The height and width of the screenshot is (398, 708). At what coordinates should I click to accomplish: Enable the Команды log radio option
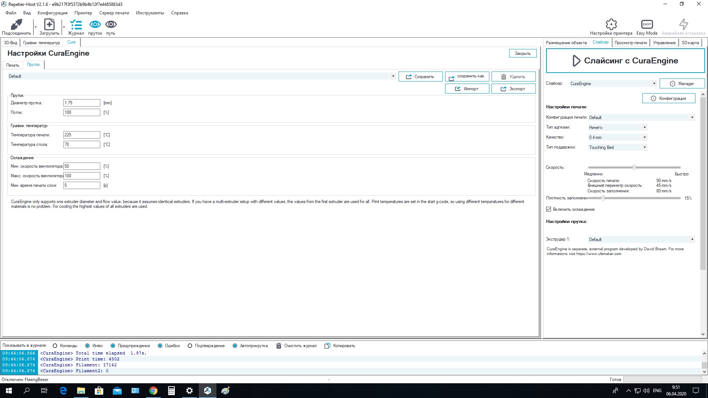click(55, 346)
